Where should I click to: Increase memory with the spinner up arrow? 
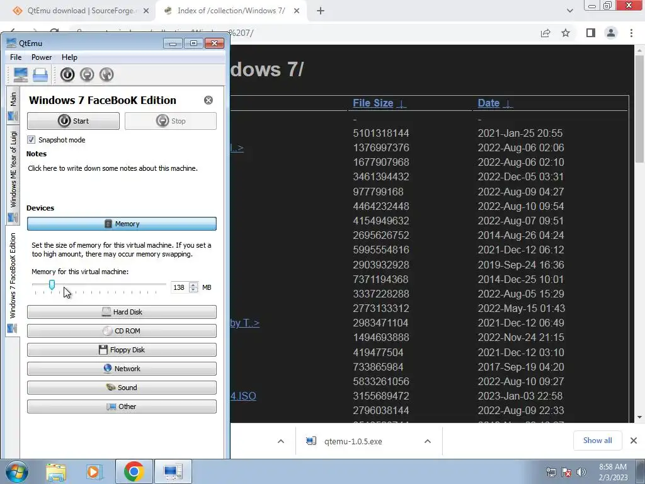click(193, 284)
